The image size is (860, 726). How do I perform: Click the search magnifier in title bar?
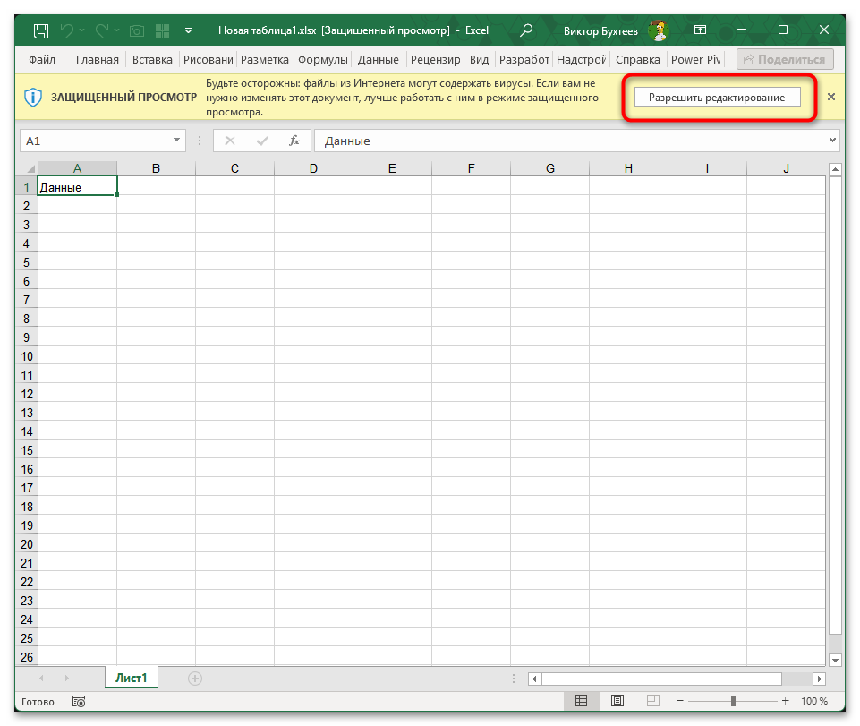[x=526, y=30]
